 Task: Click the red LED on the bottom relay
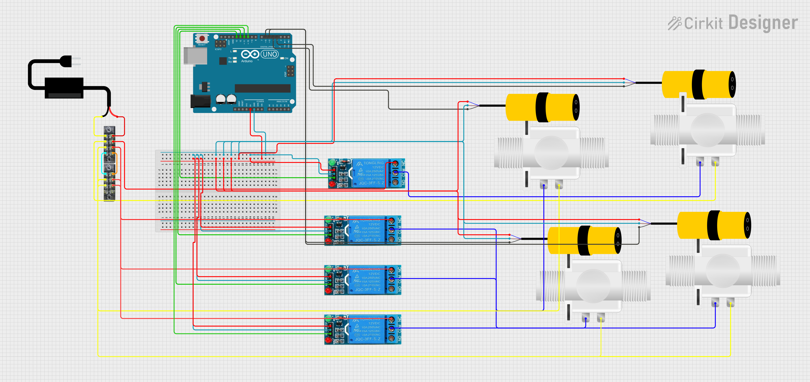[x=328, y=340]
